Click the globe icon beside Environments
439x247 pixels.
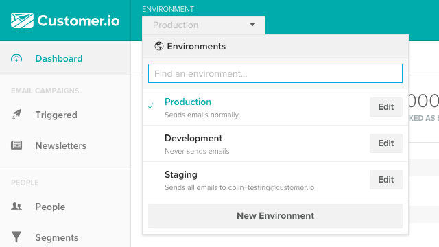point(159,46)
